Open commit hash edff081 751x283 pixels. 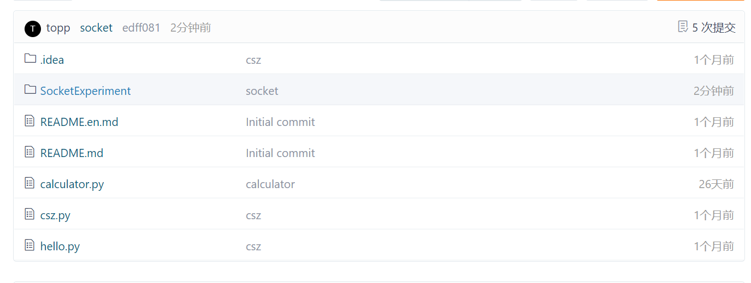pos(141,28)
